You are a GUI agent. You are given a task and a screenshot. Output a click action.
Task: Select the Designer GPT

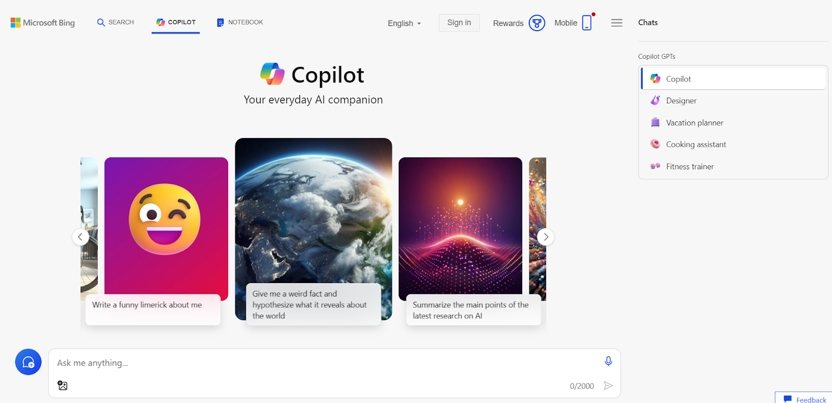(x=733, y=101)
